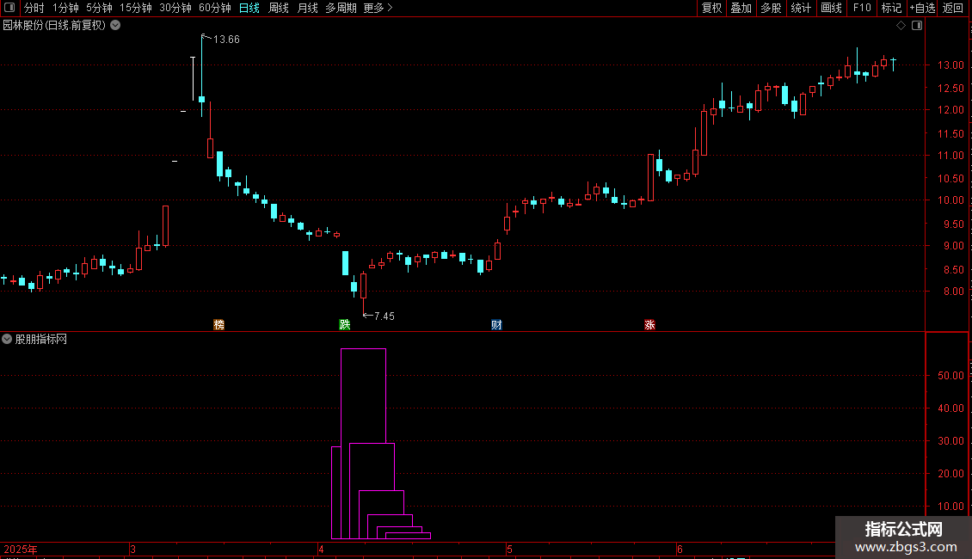Click month 4 marker on time axis
Image resolution: width=972 pixels, height=559 pixels.
[x=321, y=549]
